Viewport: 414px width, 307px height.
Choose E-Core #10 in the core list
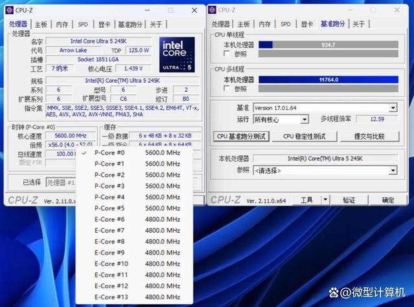[x=111, y=264]
